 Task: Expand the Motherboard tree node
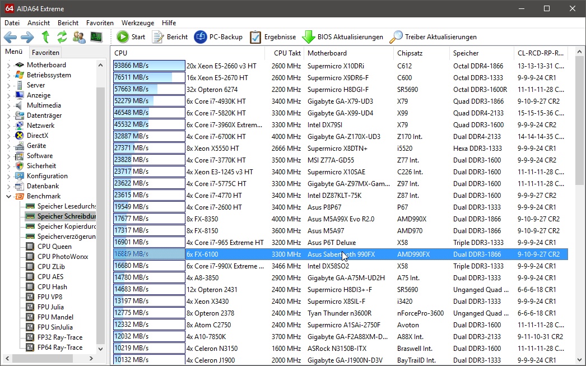point(8,65)
